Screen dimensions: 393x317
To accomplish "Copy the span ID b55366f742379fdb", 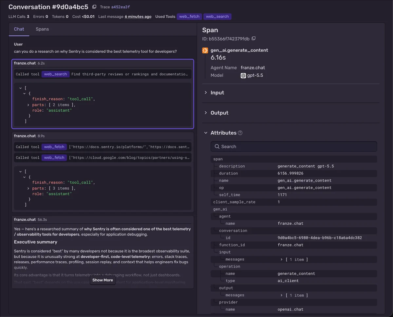I will (x=253, y=39).
